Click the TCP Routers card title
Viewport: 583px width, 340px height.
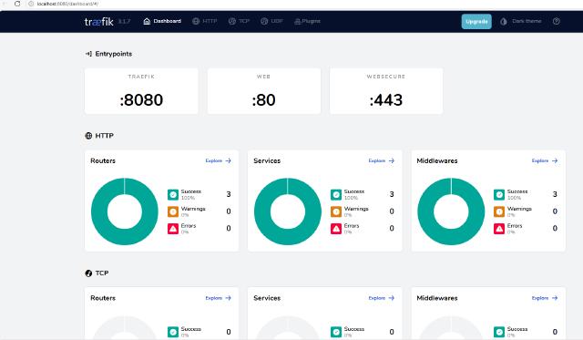(103, 298)
